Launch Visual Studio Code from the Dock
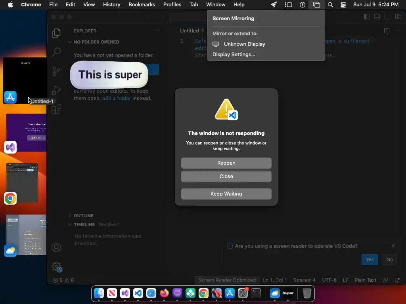The width and height of the screenshot is (406, 304). (138, 293)
